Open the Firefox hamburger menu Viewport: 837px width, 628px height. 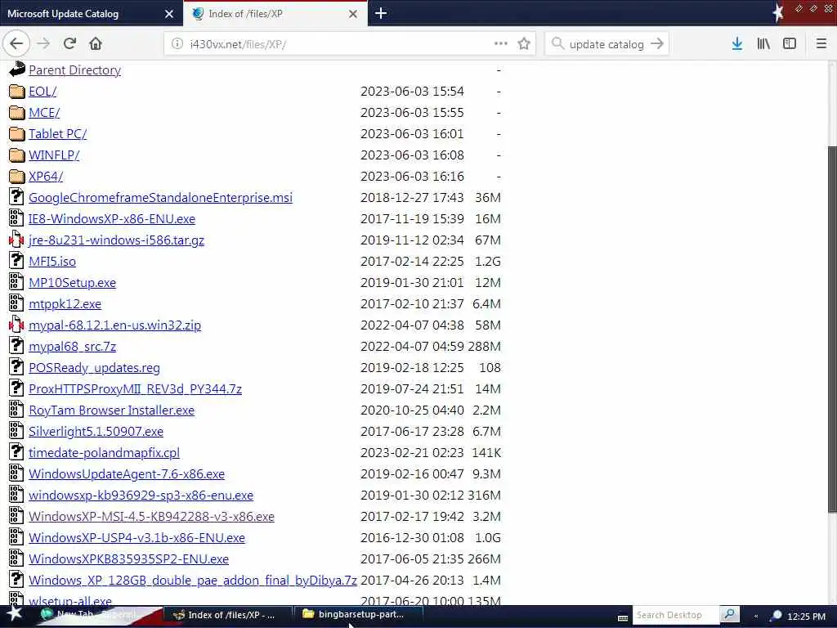pos(821,44)
